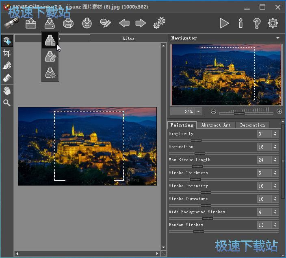Click the Simplicity slider track
The width and height of the screenshot is (286, 258).
tap(223, 140)
